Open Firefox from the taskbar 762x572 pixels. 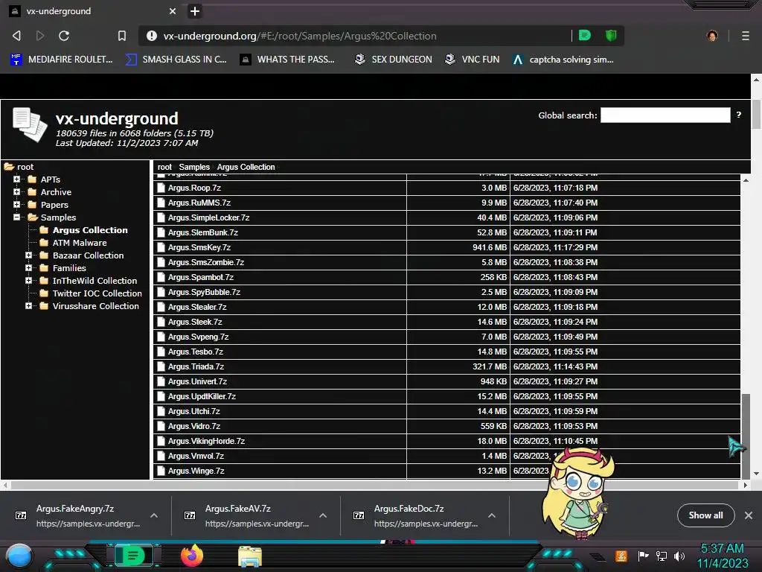(191, 556)
